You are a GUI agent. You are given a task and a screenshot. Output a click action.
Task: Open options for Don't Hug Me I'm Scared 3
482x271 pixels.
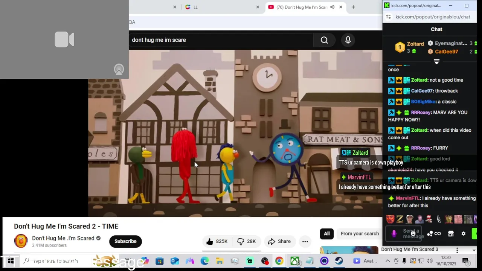coord(457,250)
